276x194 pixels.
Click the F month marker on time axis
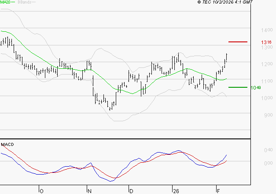coord(218,191)
